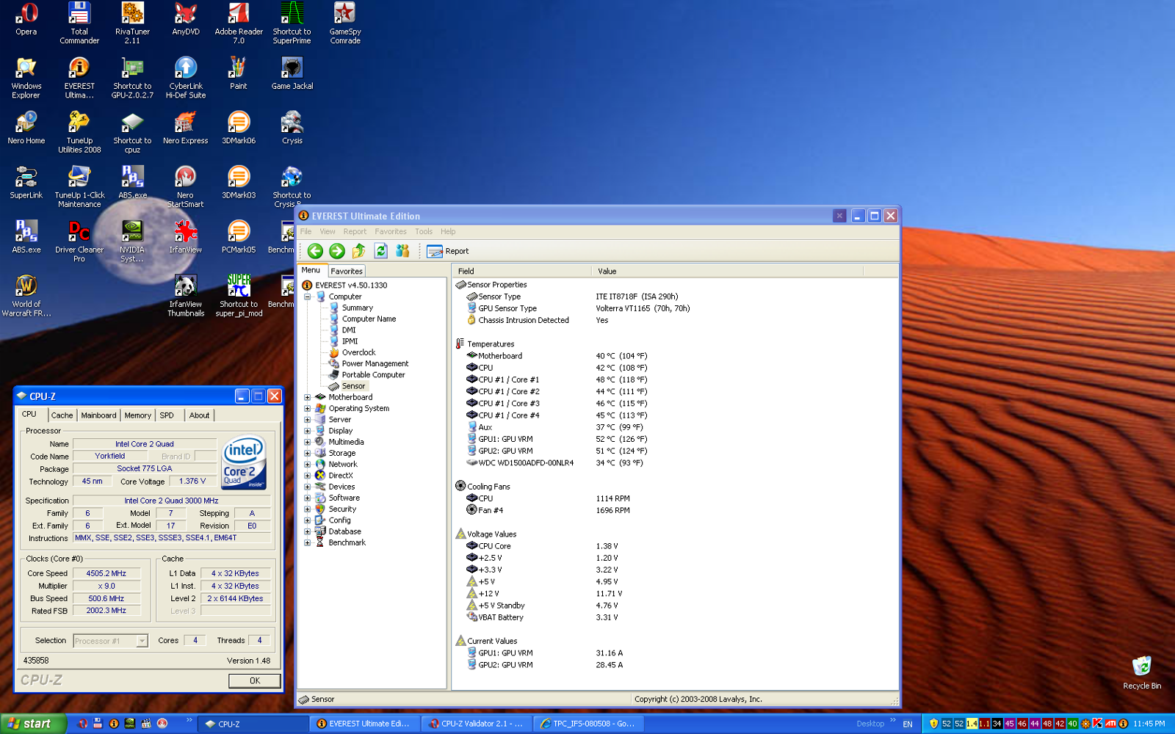Switch to CPU-Z Validator taskbar button

[x=476, y=724]
